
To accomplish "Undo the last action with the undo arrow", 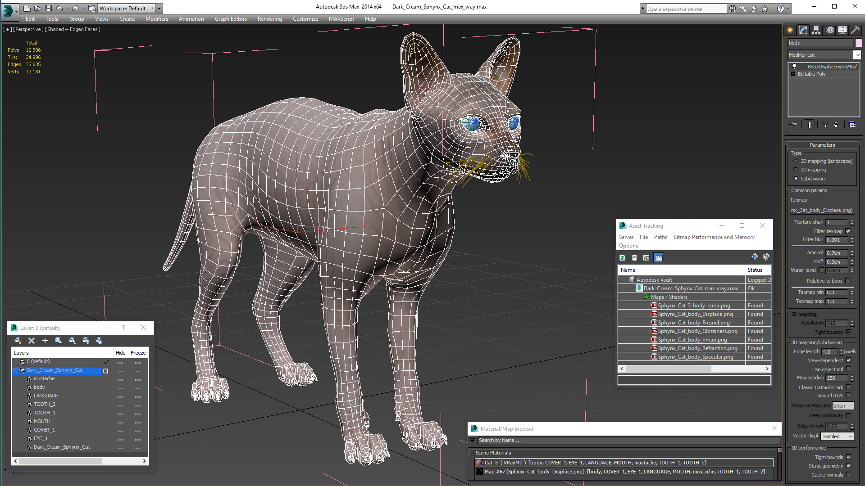I will (x=59, y=8).
